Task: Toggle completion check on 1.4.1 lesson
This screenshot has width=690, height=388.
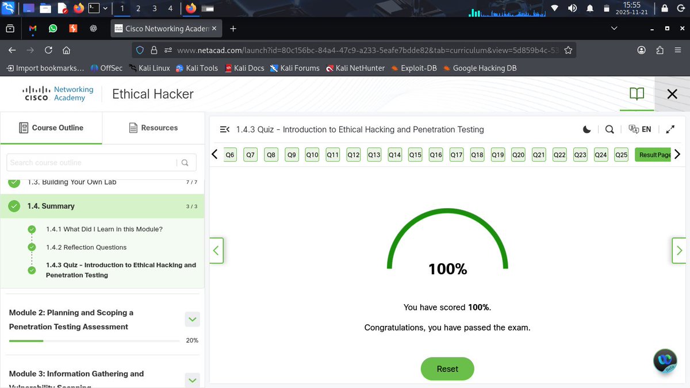Action: point(32,228)
